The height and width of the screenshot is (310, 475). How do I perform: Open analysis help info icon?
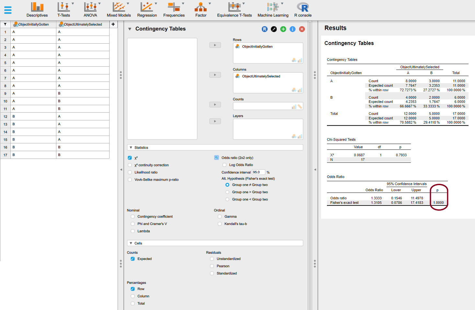293,29
